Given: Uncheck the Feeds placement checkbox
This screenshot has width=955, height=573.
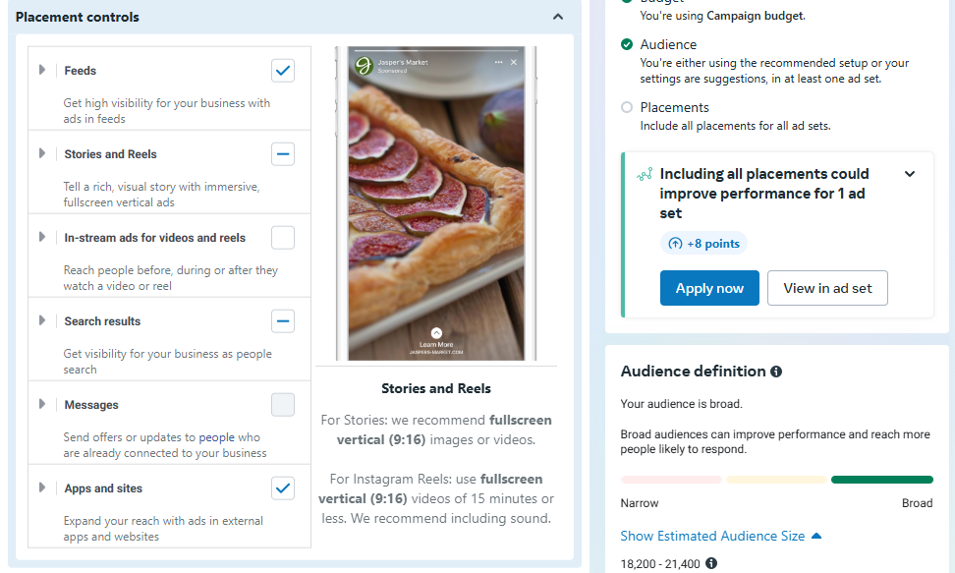Looking at the screenshot, I should tap(283, 71).
